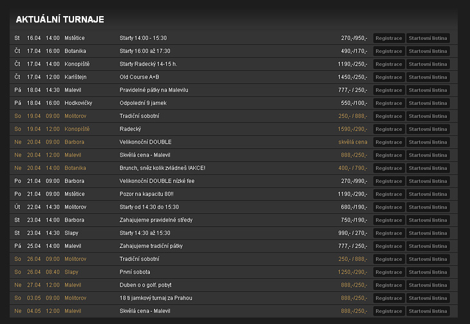Register for Malevil 20.04 Skvělá cena

click(x=389, y=155)
